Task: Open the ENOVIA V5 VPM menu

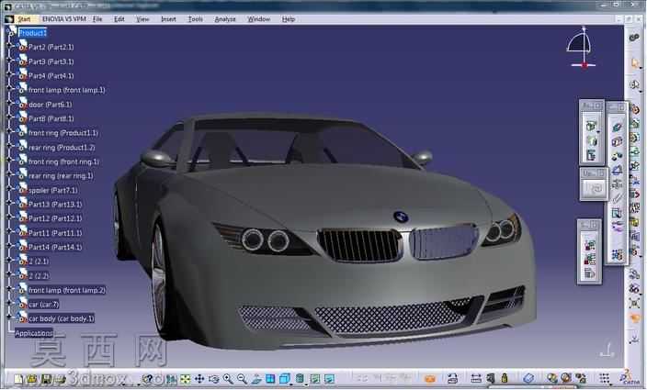Action: point(64,19)
